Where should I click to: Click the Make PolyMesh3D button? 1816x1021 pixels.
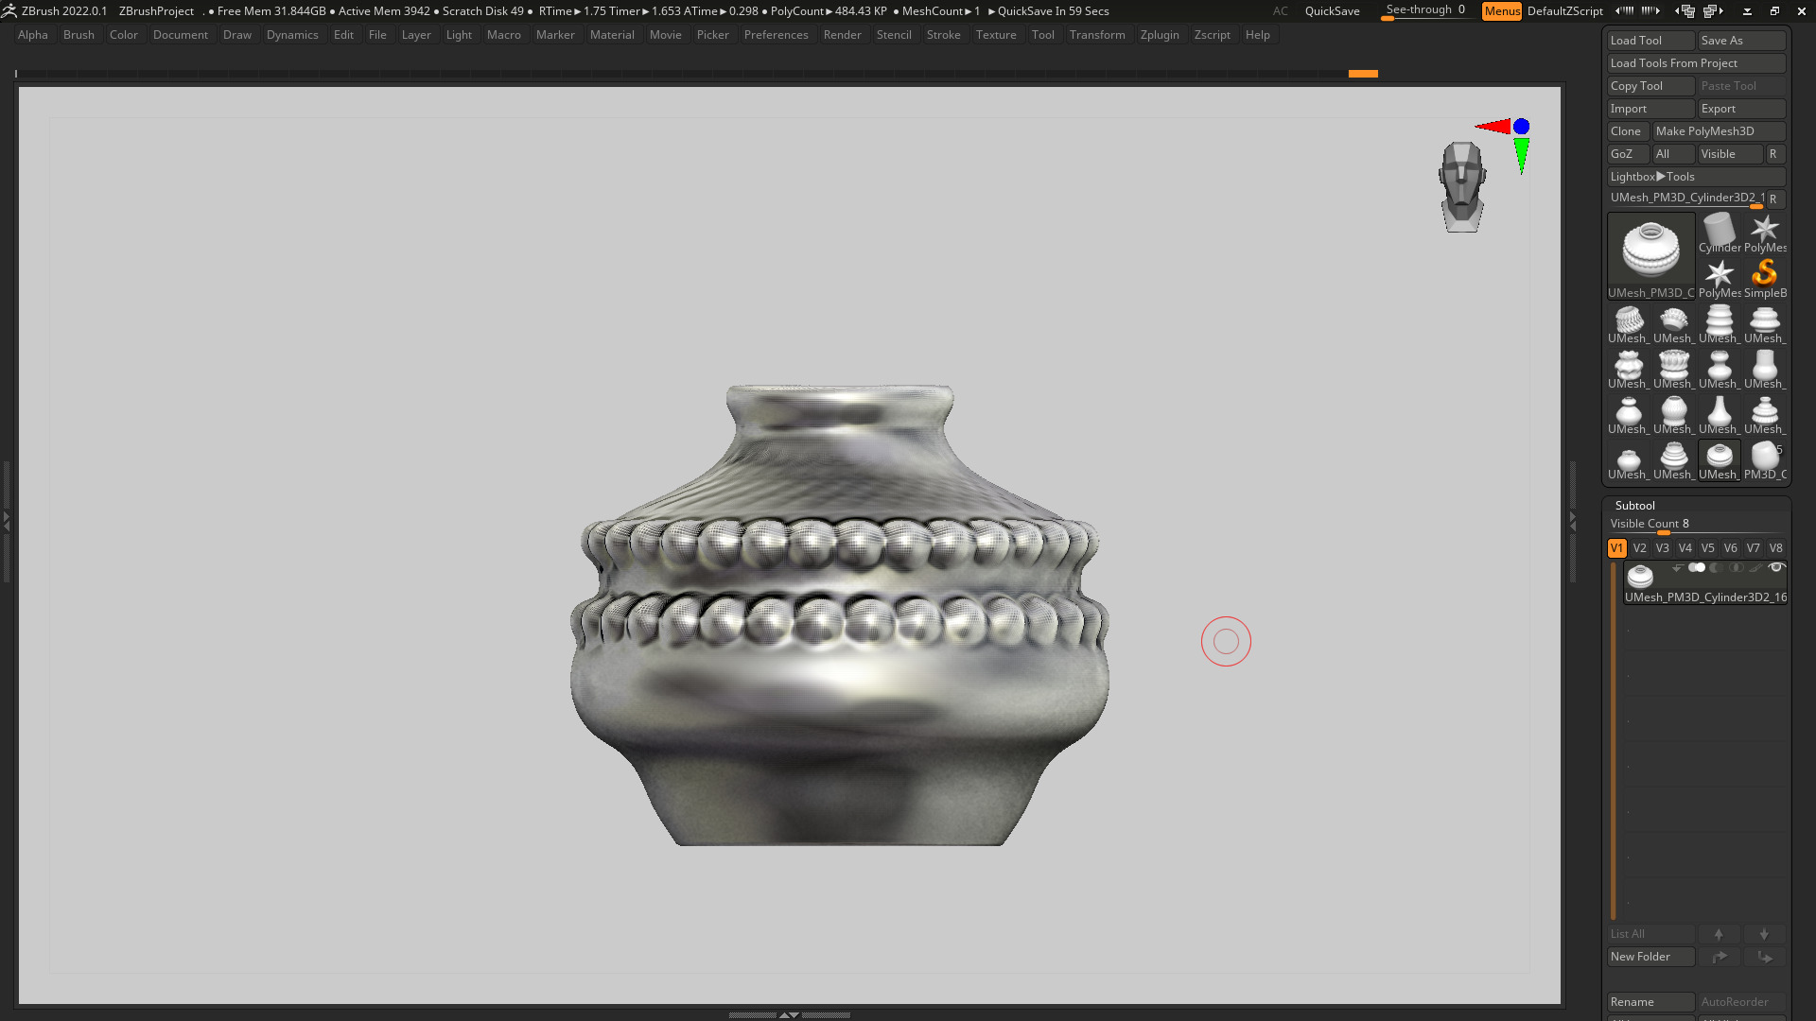point(1719,131)
